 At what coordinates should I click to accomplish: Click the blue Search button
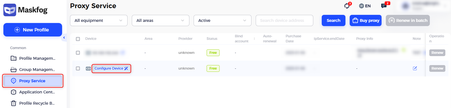click(x=334, y=20)
